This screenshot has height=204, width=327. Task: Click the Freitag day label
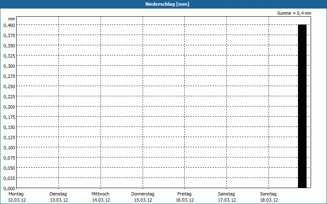click(x=184, y=194)
